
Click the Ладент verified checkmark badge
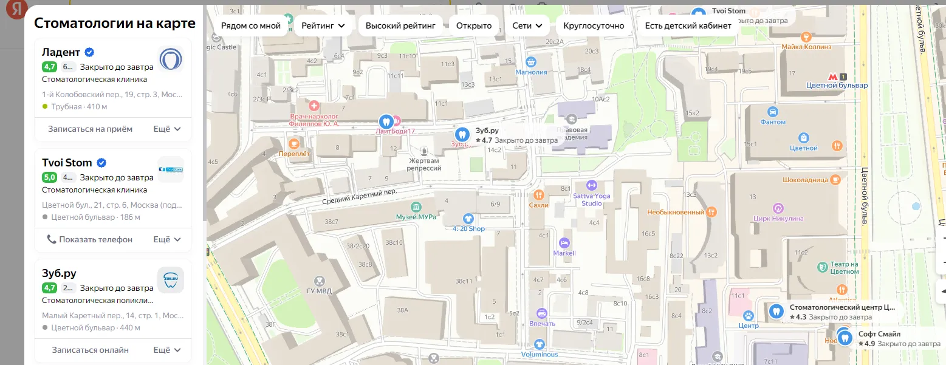point(89,52)
